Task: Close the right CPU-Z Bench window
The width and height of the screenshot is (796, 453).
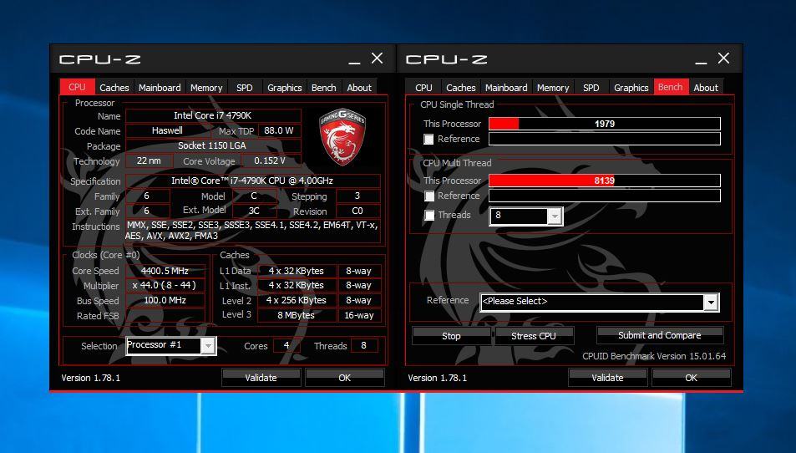Action: click(724, 59)
